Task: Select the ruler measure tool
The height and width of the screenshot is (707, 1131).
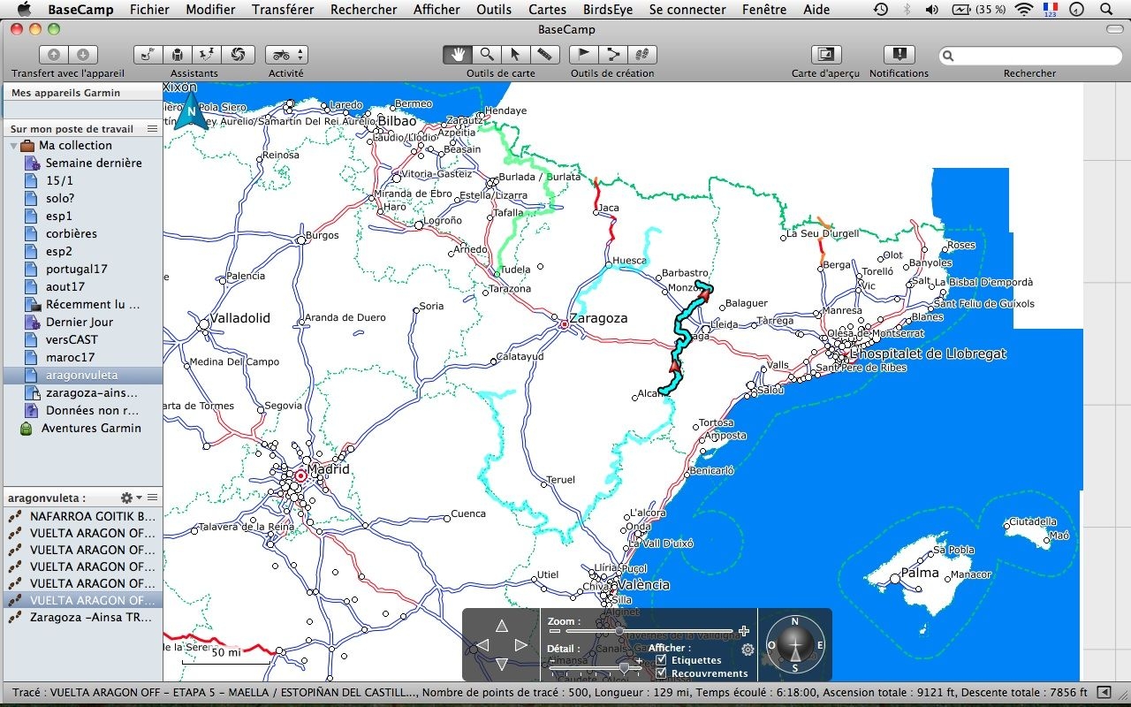Action: pos(545,55)
